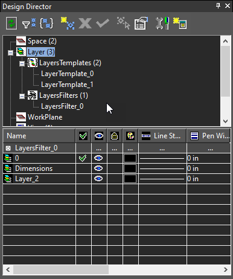Click the Pen Wi... column header

coord(209,136)
